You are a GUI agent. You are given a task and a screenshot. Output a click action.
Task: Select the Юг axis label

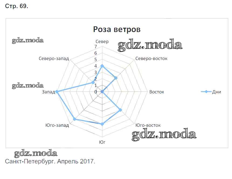coord(102,141)
